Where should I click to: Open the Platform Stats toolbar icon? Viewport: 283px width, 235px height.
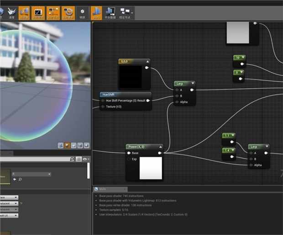(x=110, y=13)
